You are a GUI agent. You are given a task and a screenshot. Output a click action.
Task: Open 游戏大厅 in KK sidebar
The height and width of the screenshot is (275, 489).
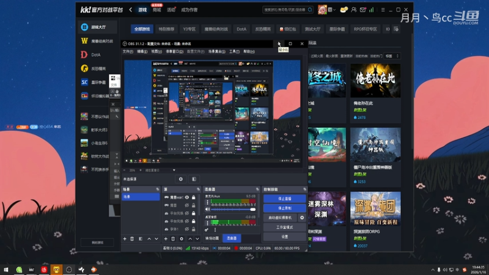click(98, 27)
